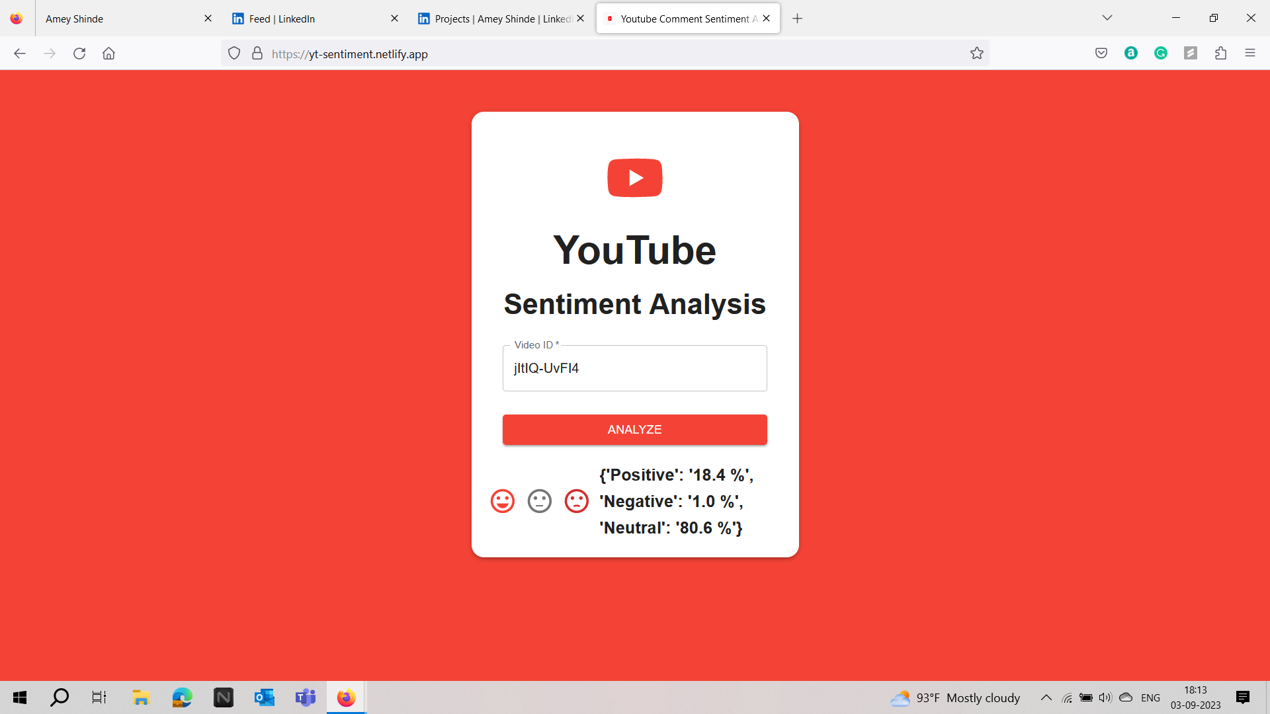Screen dimensions: 1270x714
Task: Click the URL address bar
Action: point(605,54)
